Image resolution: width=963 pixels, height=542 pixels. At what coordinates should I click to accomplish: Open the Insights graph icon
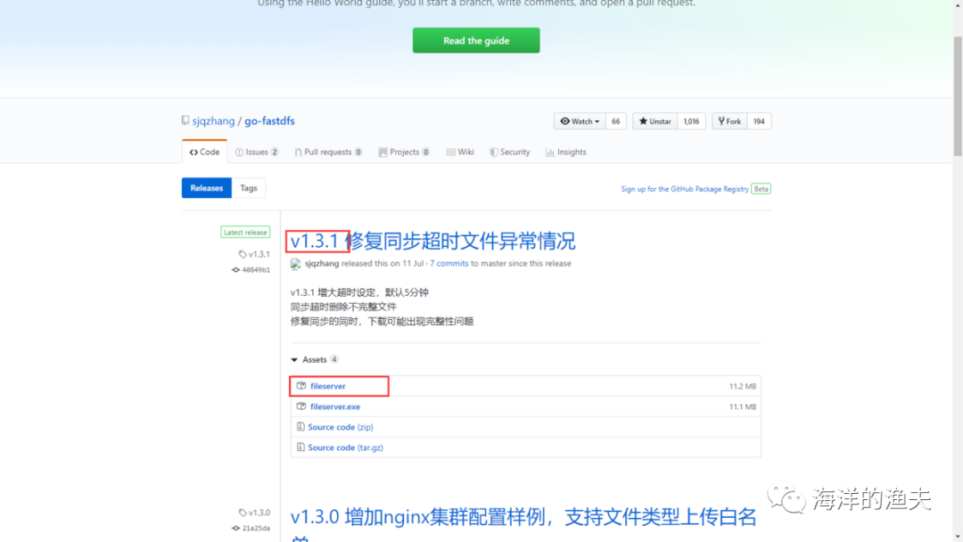[x=550, y=152]
